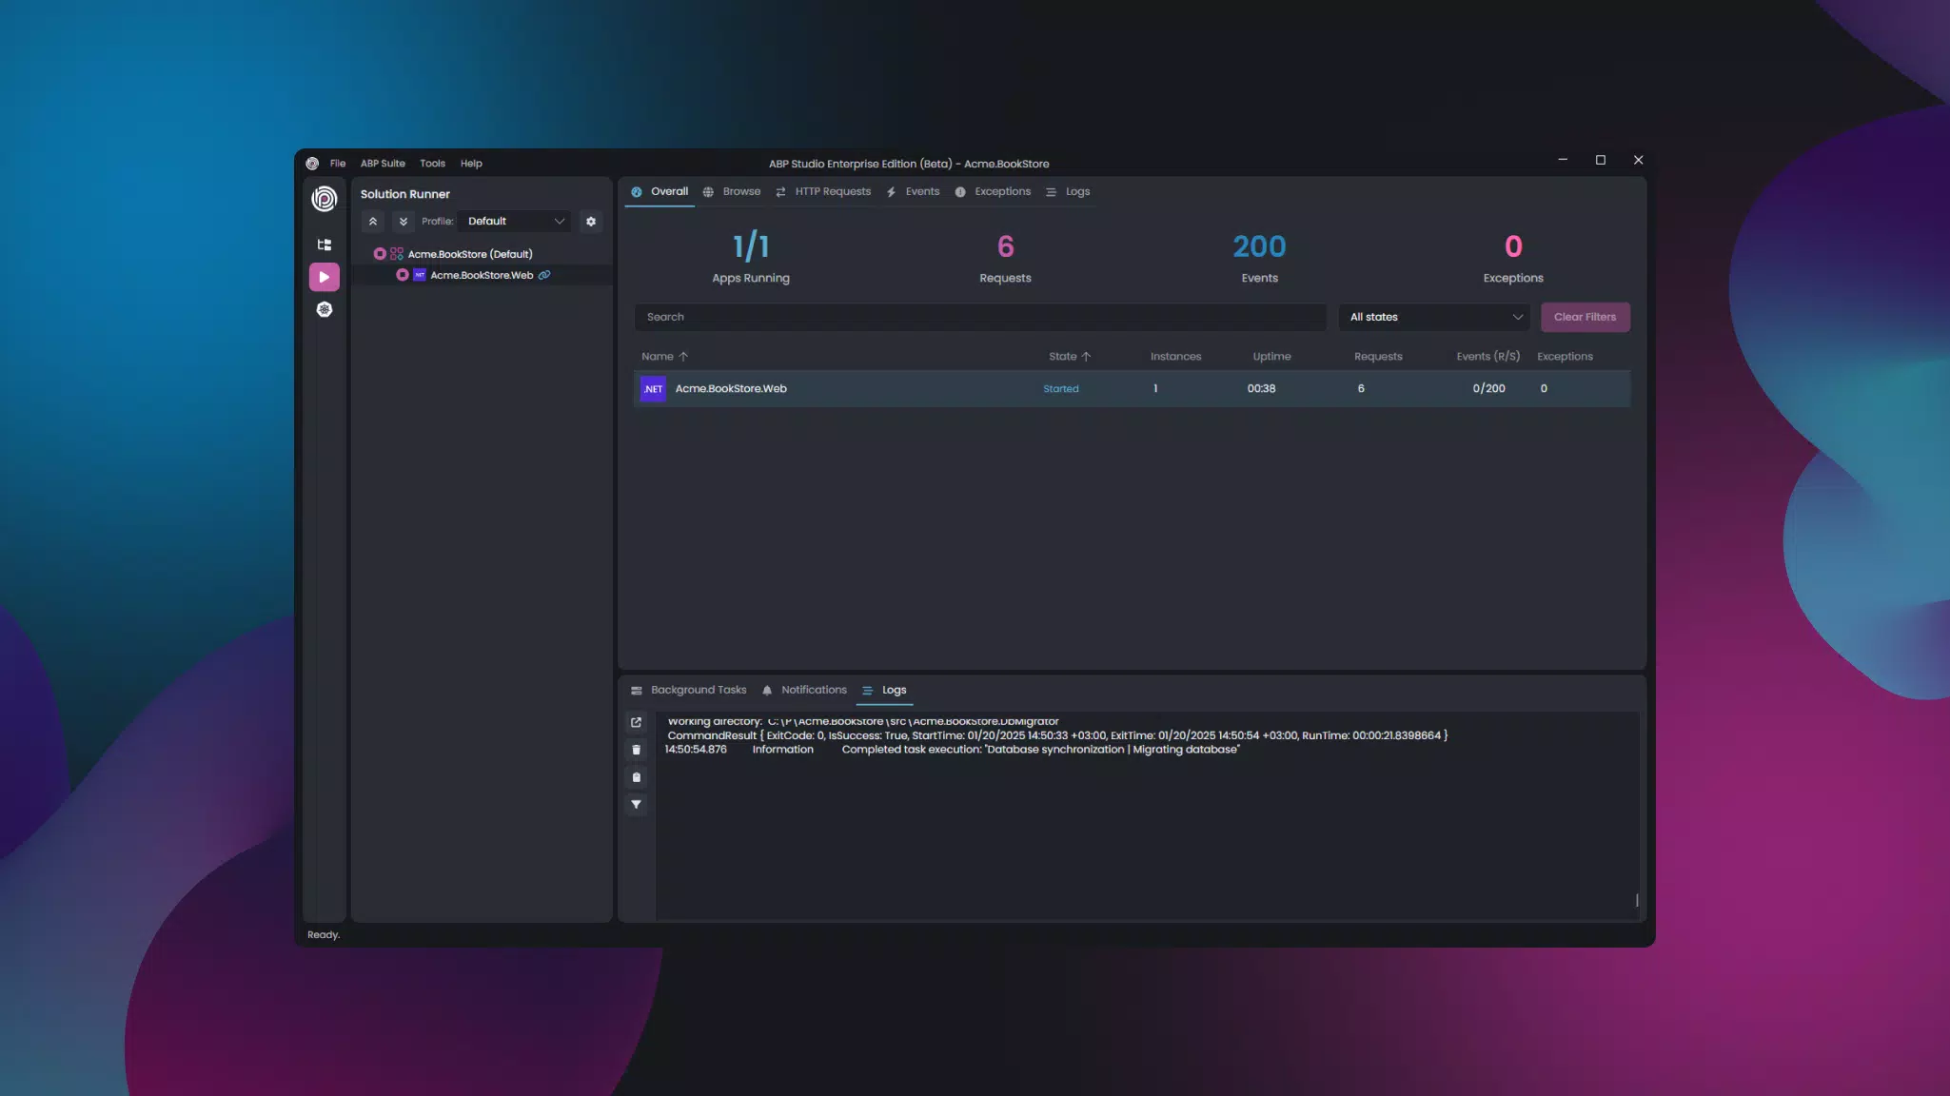Open profile settings gear icon
Image resolution: width=1950 pixels, height=1096 pixels.
point(591,222)
